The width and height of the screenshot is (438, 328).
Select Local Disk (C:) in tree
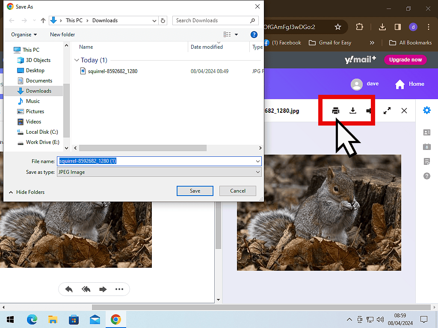tap(41, 132)
